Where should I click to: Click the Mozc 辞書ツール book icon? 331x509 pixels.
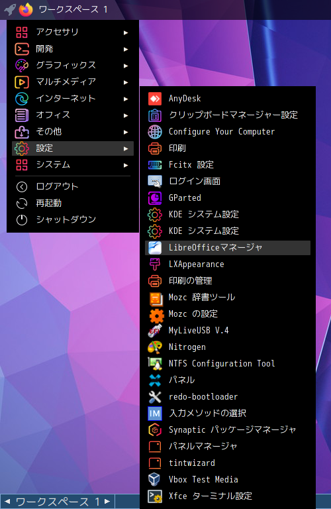coord(156,299)
